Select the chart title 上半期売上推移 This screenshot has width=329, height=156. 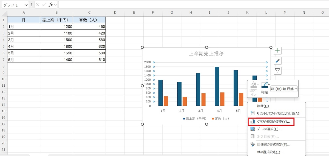(x=206, y=54)
